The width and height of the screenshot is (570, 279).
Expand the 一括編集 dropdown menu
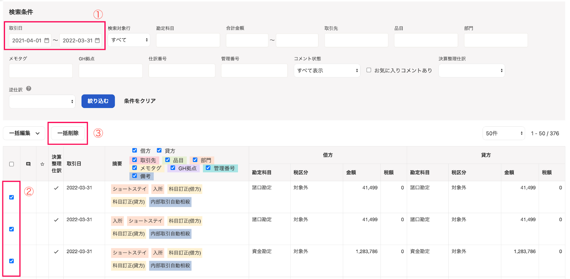[24, 133]
